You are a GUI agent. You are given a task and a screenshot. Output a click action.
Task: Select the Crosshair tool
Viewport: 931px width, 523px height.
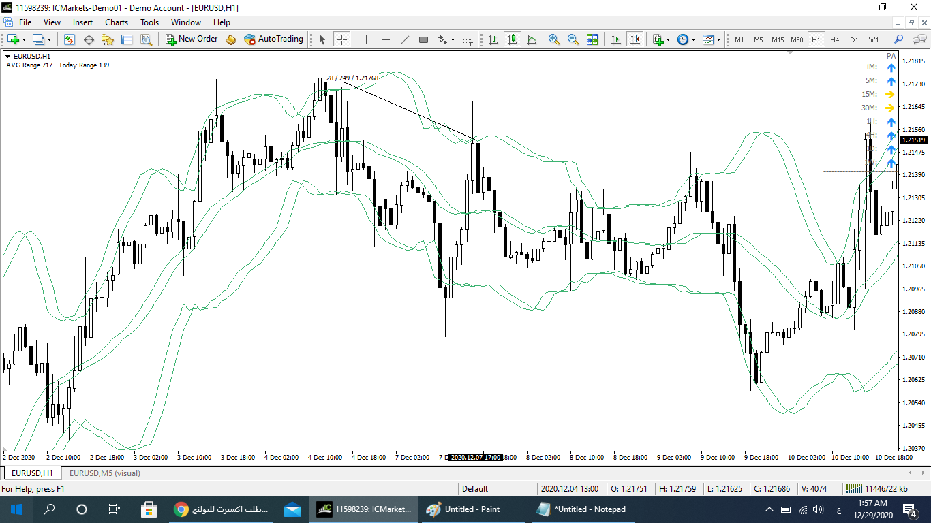click(x=342, y=39)
